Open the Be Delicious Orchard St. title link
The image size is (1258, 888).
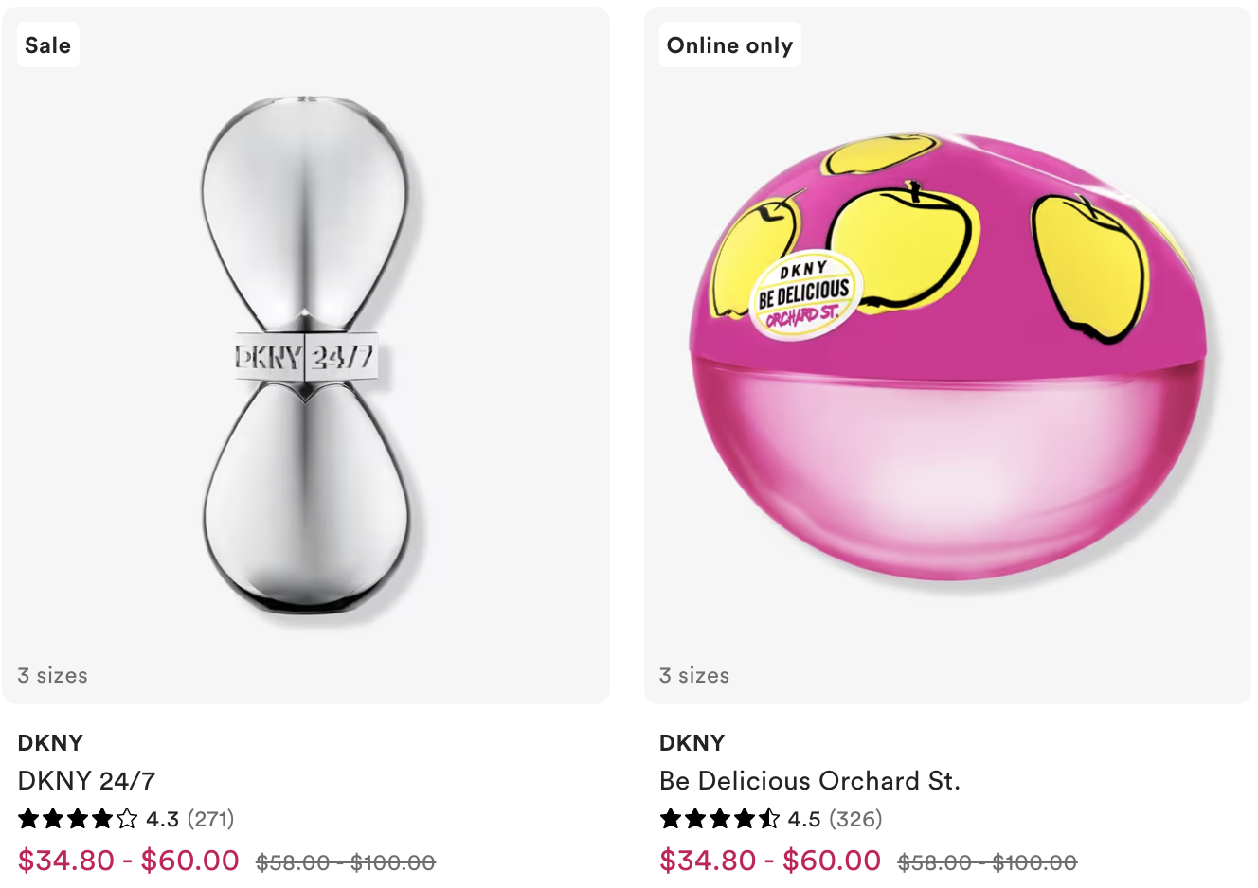[x=810, y=780]
